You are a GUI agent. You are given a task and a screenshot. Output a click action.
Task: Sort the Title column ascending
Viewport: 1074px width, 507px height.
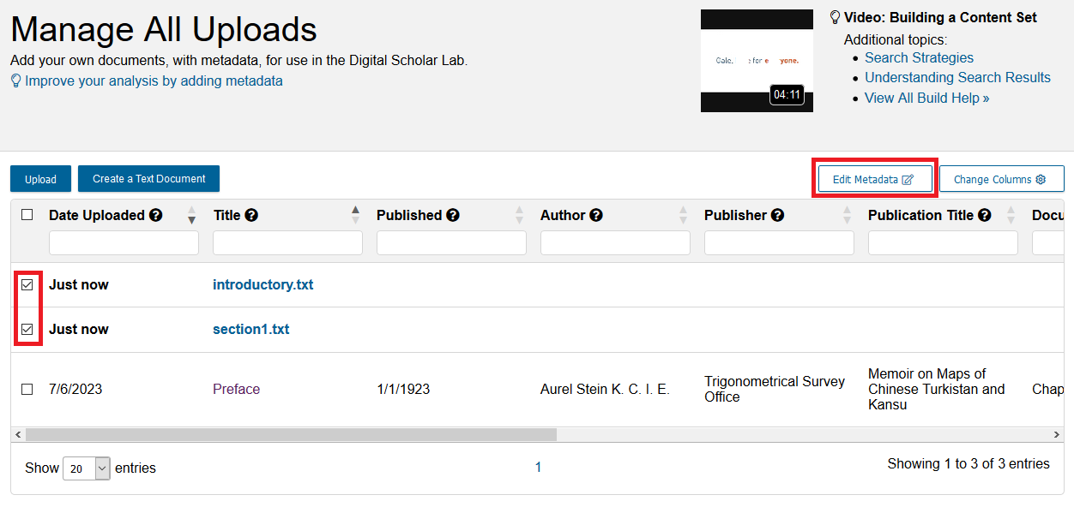click(x=355, y=209)
